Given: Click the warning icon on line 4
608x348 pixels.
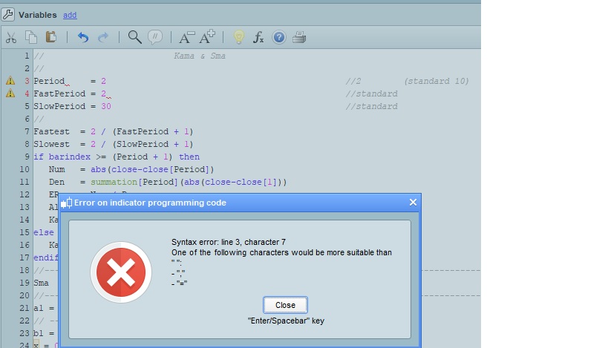Looking at the screenshot, I should point(10,93).
